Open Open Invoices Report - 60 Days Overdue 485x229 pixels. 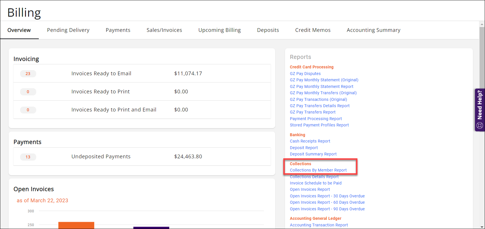pyautogui.click(x=327, y=202)
